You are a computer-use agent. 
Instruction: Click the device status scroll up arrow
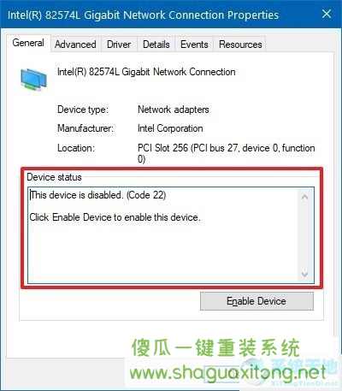point(304,197)
